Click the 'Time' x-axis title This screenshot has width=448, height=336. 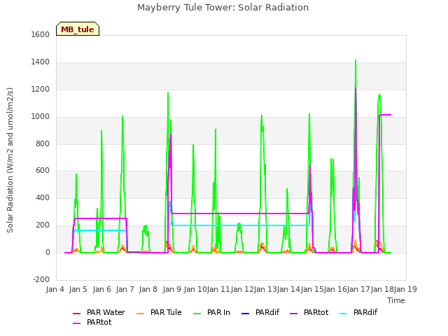coord(396,300)
